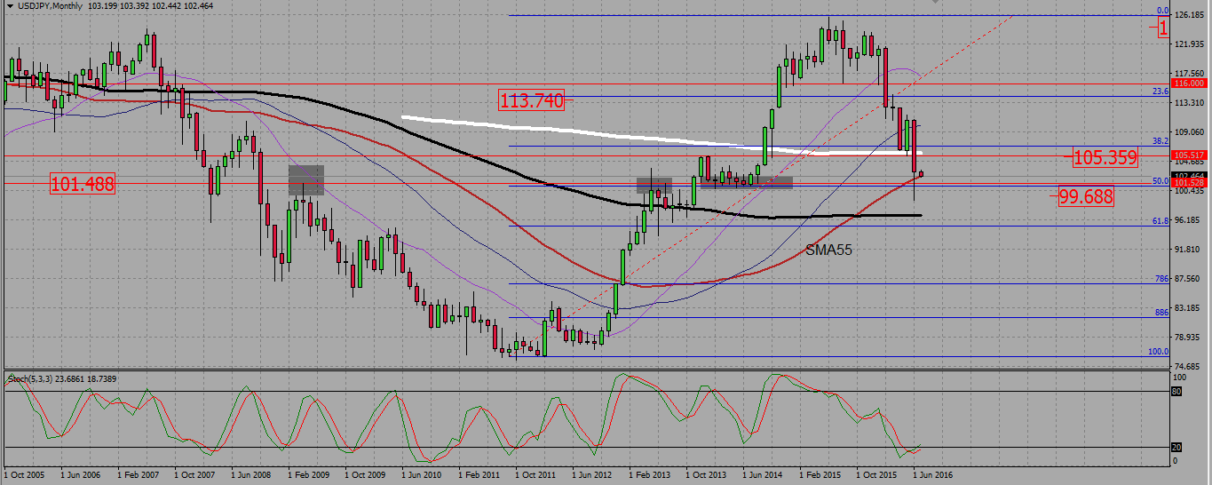Select the grey rectangle above the 2009 candles
This screenshot has height=485, width=1212.
(x=305, y=180)
